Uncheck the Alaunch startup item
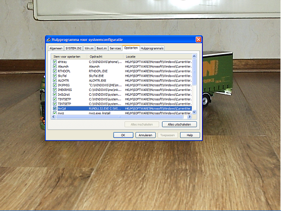The width and height of the screenshot is (281, 211). pos(55,66)
